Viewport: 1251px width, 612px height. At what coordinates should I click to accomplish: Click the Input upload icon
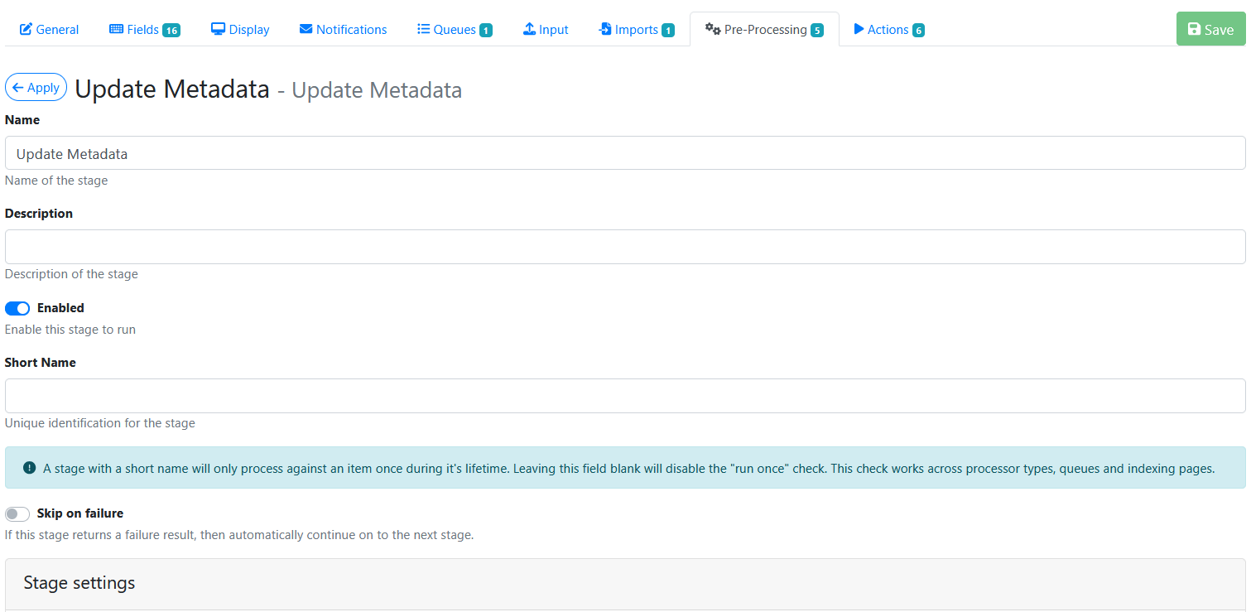tap(529, 29)
